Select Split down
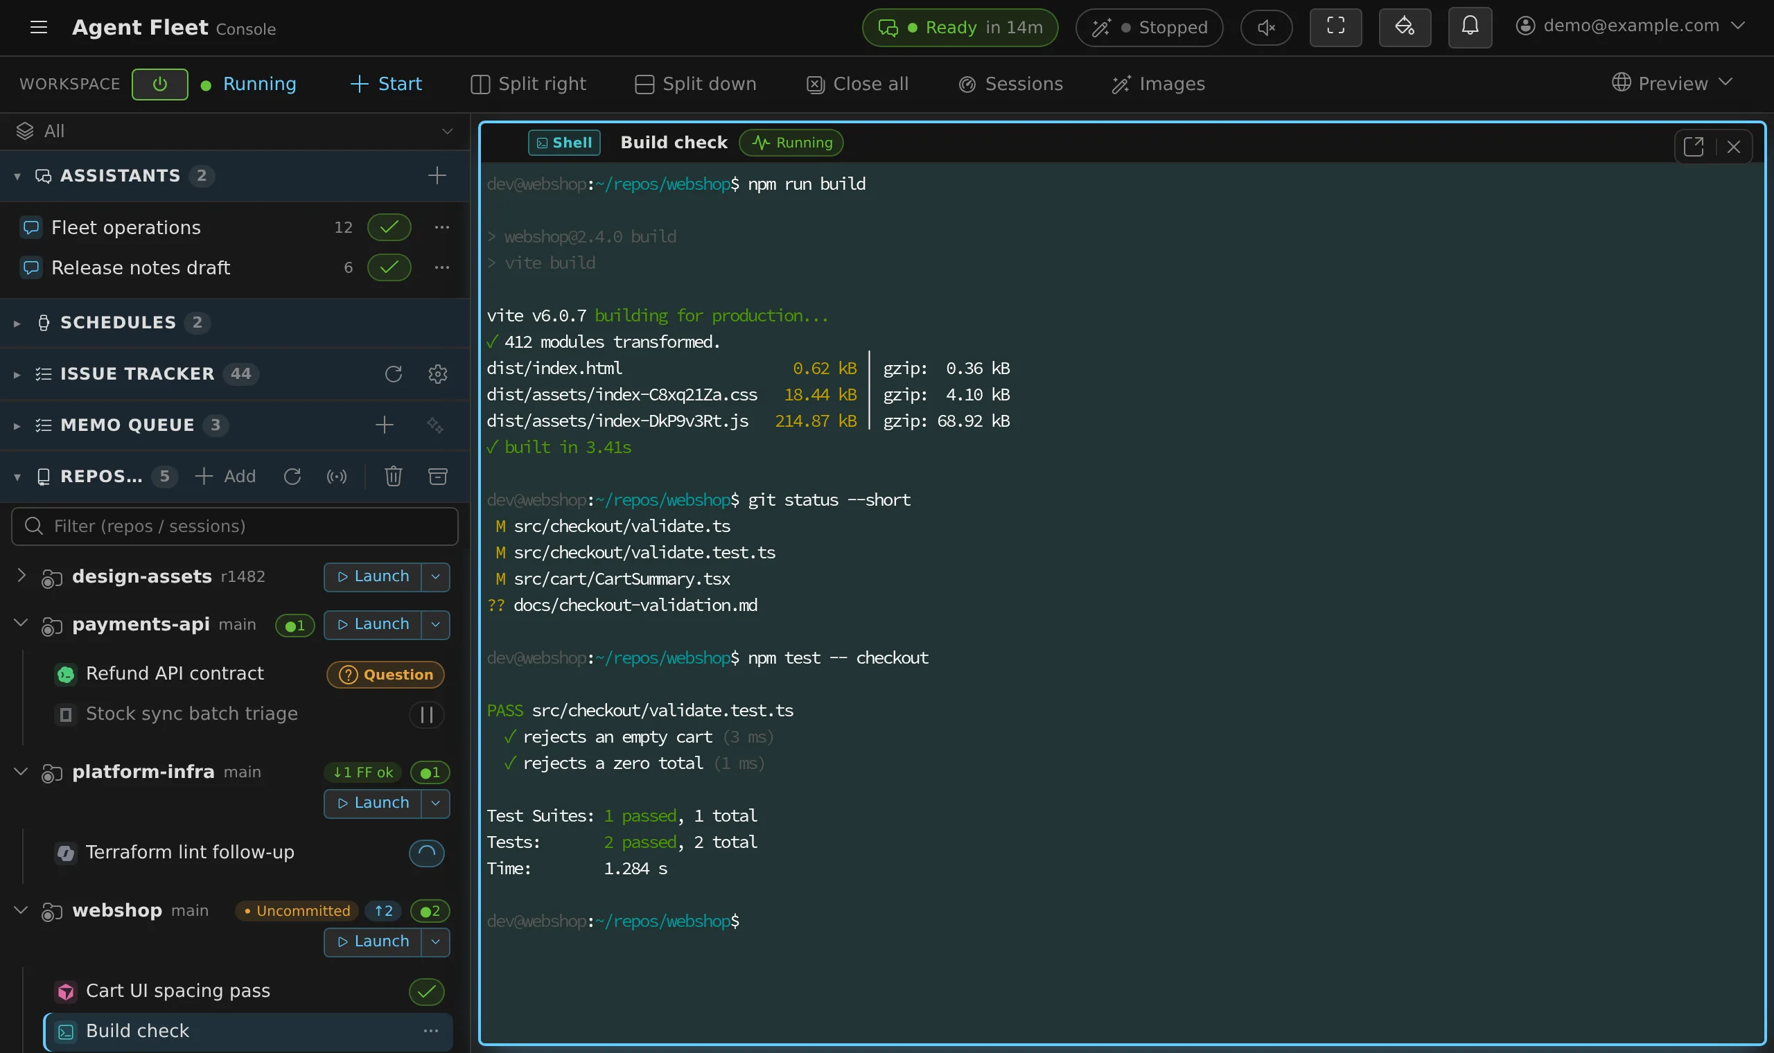This screenshot has height=1053, width=1774. [696, 85]
